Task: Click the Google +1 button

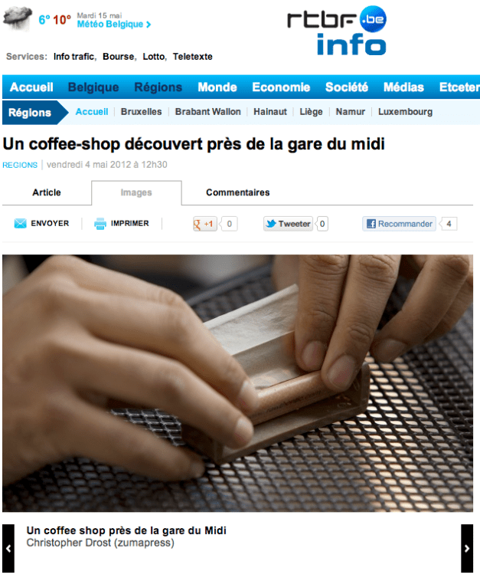Action: 204,224
